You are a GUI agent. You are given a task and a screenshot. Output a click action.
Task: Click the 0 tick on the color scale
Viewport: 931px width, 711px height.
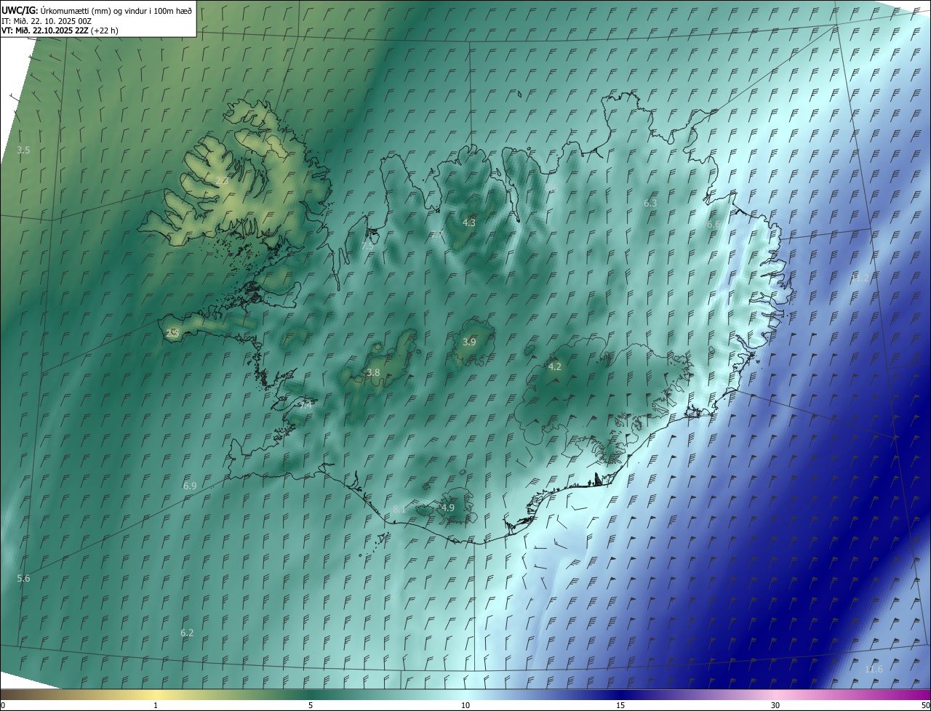coord(3,705)
